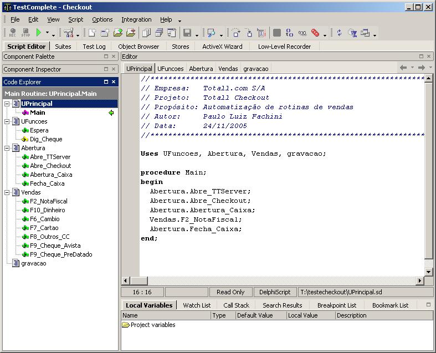Click the overlapping windows icon at the toolbar end

pos(365,33)
